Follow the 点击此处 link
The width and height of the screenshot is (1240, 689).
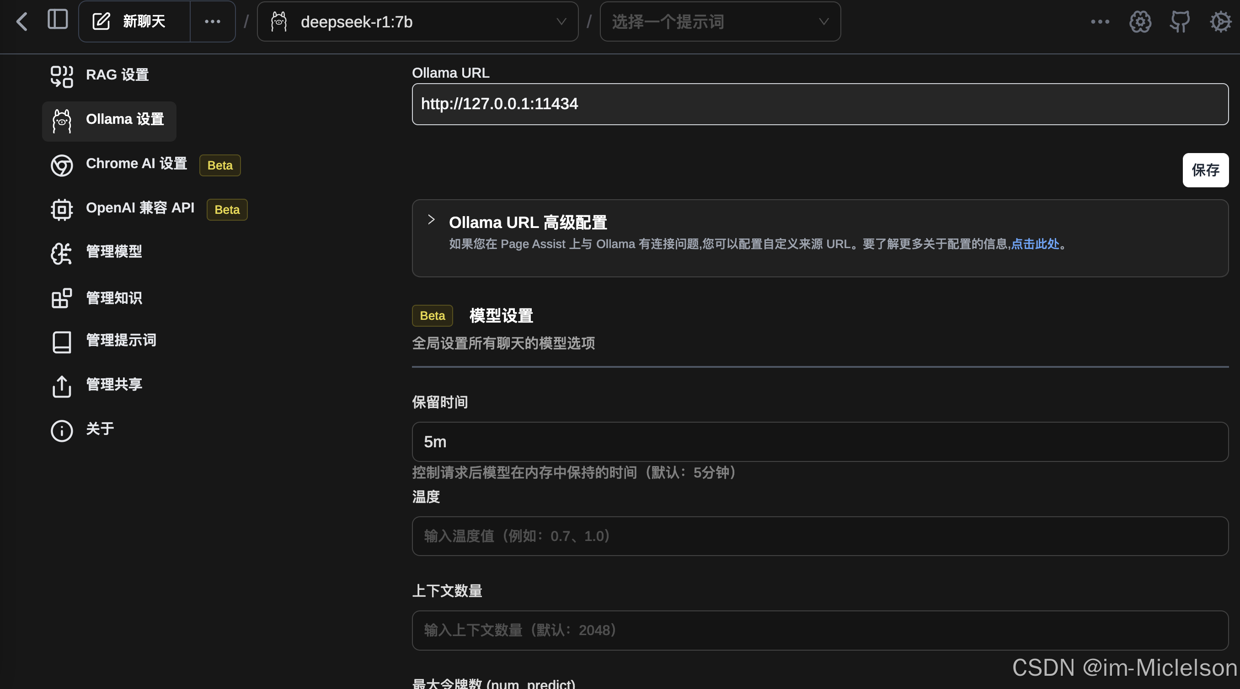coord(1035,244)
